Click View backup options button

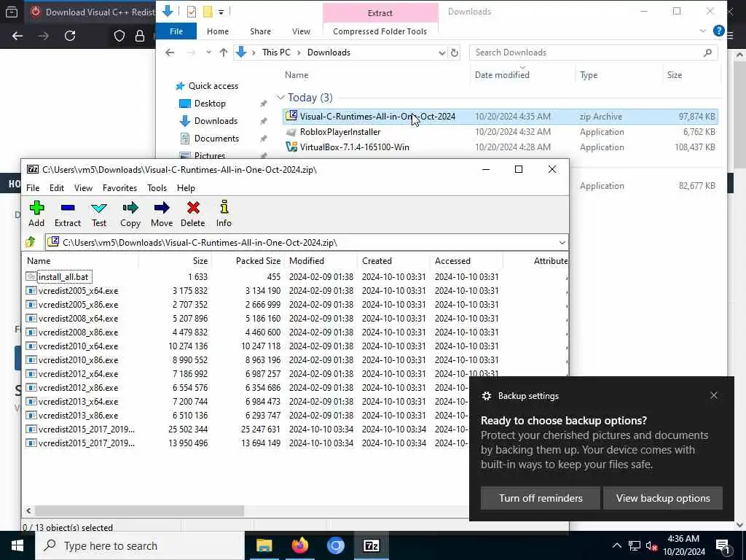point(663,498)
